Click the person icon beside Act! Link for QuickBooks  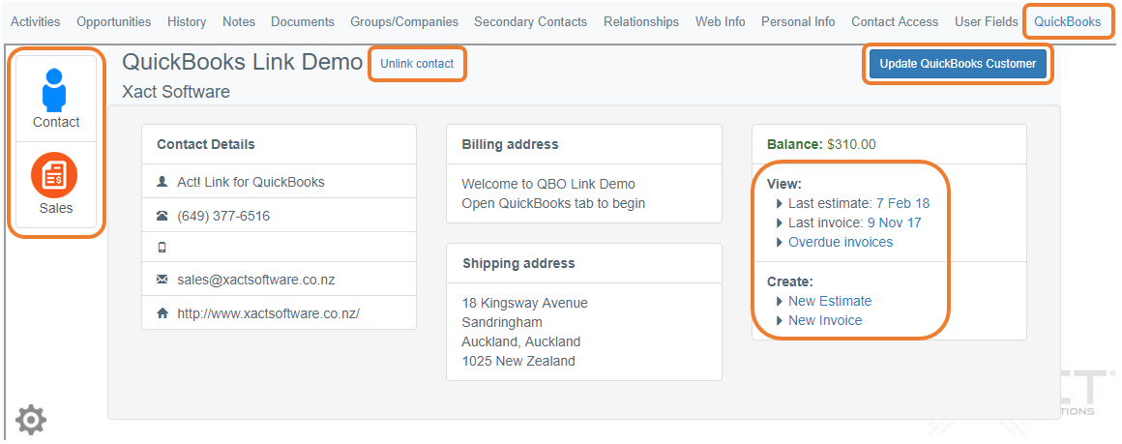click(162, 182)
